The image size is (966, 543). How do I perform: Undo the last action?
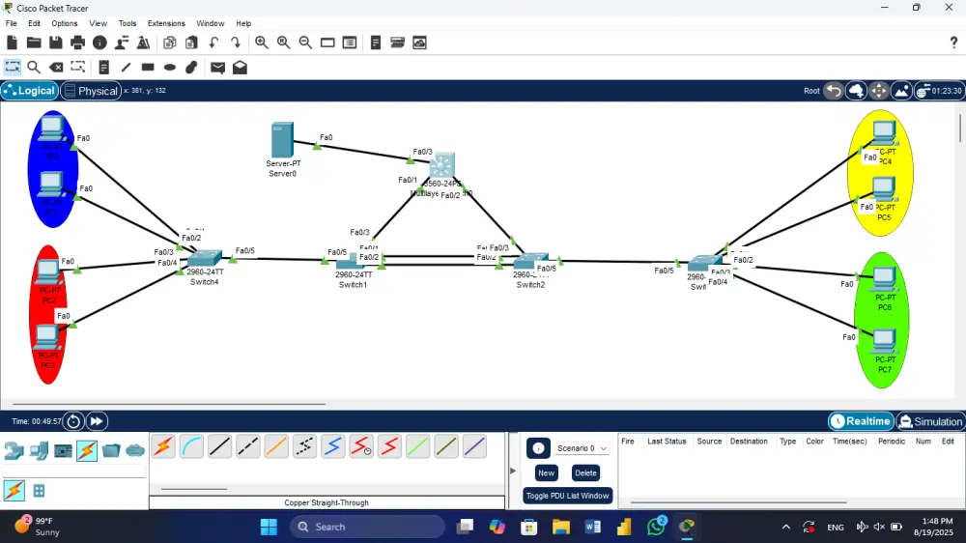[x=213, y=43]
